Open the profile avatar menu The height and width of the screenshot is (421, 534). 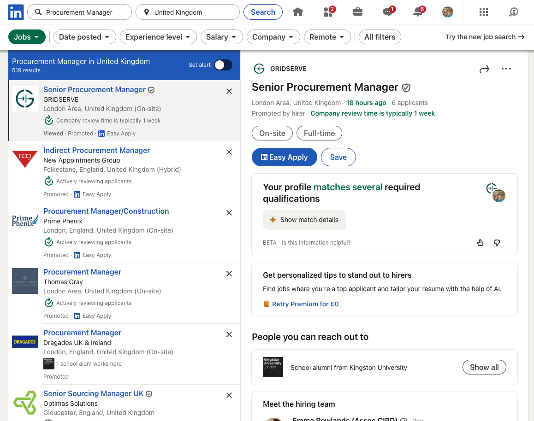[447, 12]
